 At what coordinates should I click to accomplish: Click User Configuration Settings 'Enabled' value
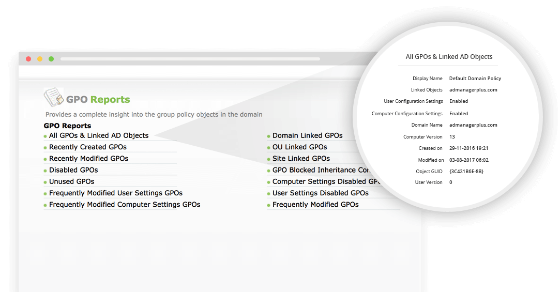point(459,101)
